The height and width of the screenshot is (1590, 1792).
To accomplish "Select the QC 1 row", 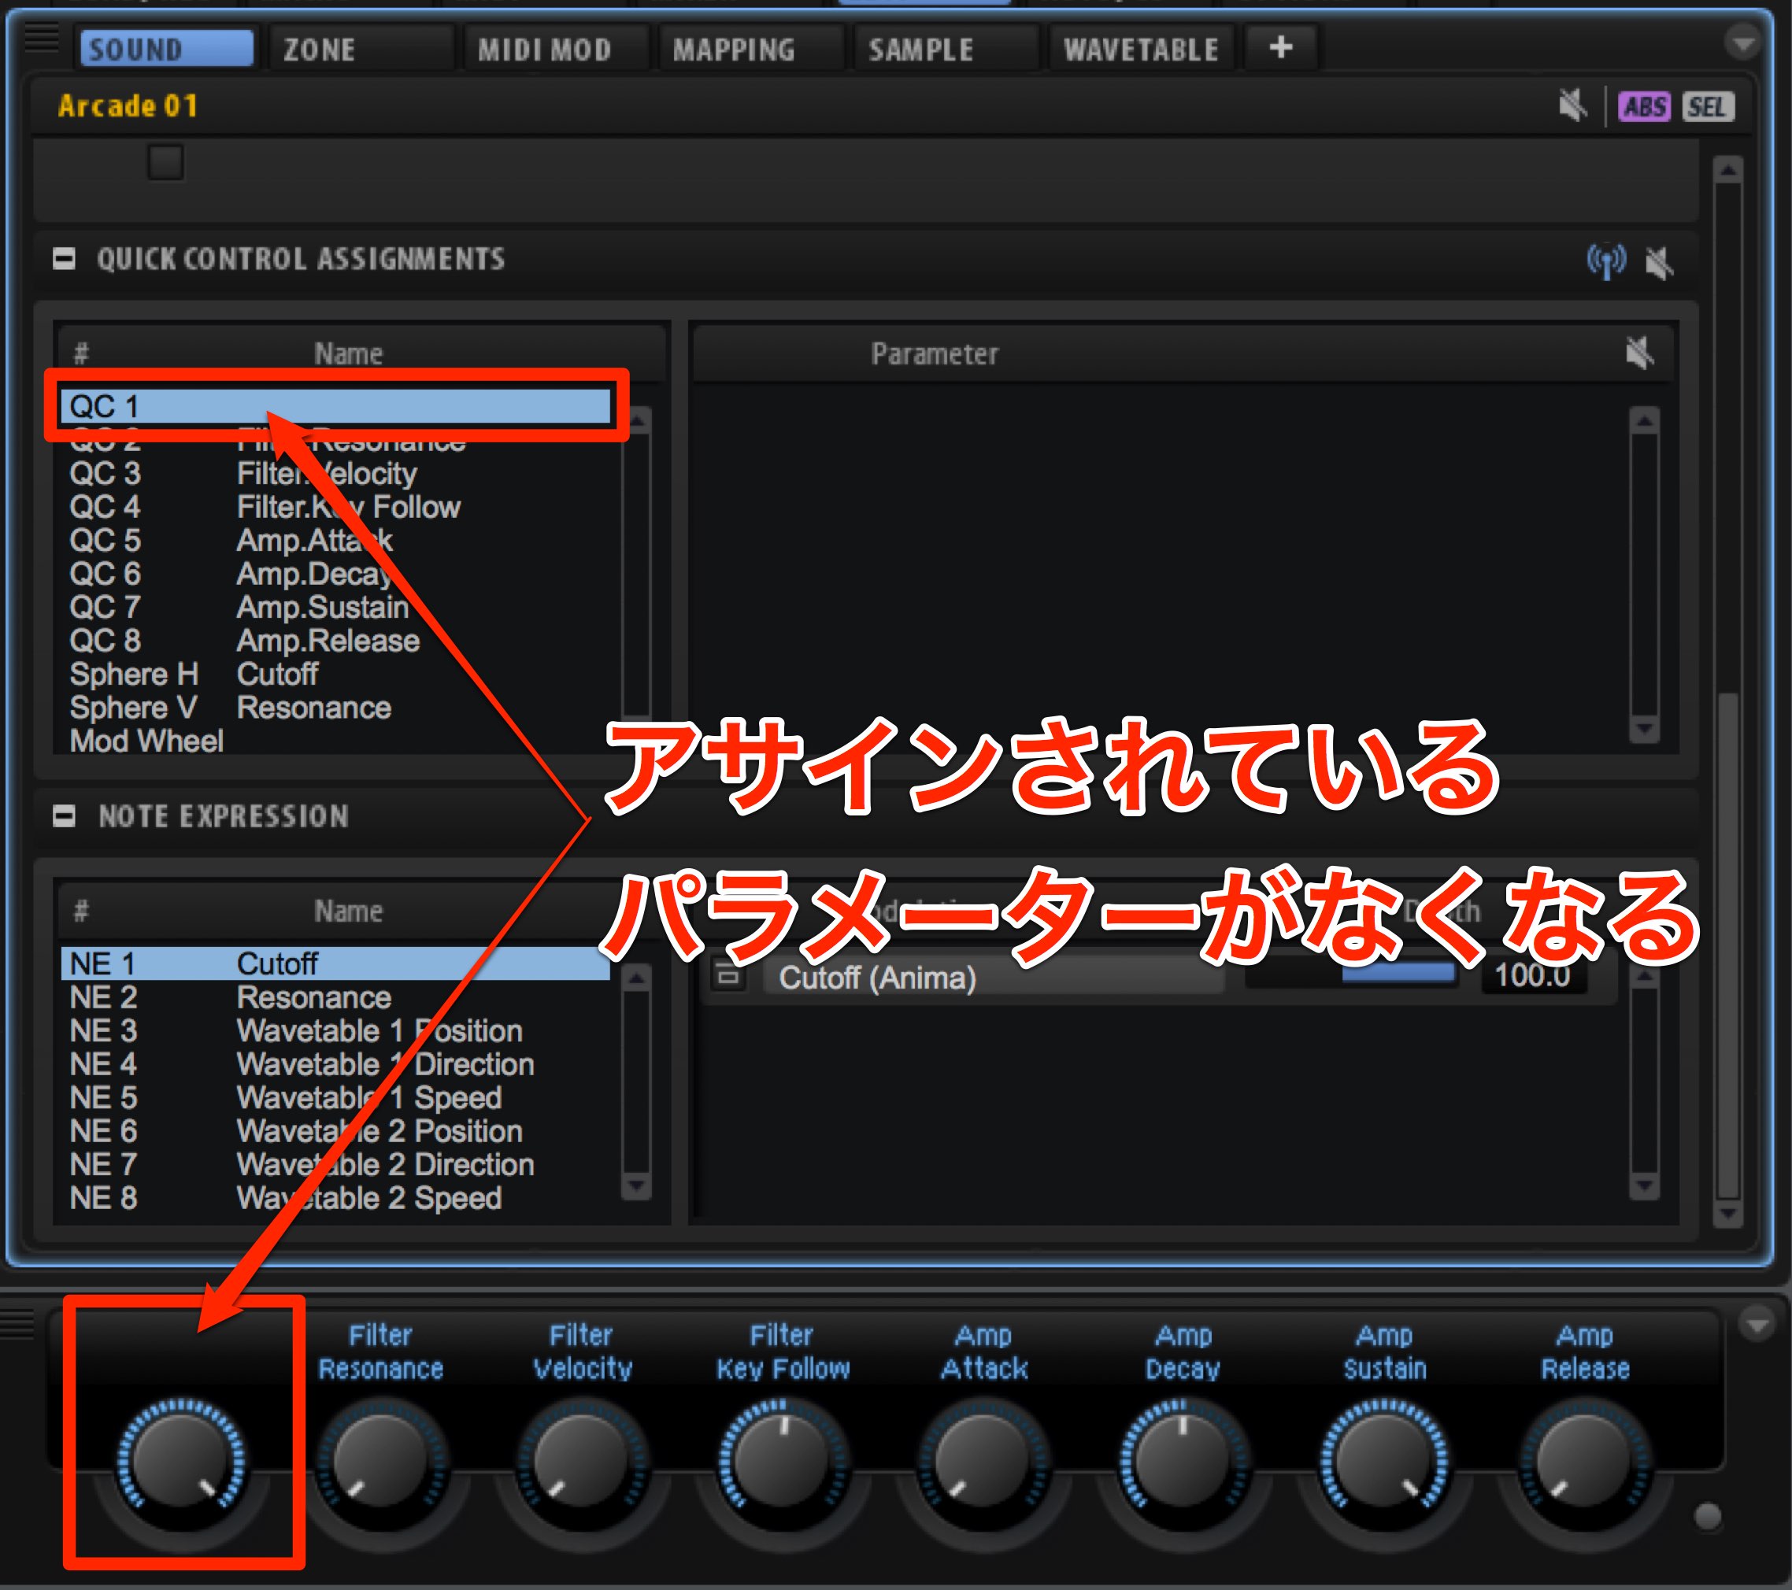I will tap(335, 407).
